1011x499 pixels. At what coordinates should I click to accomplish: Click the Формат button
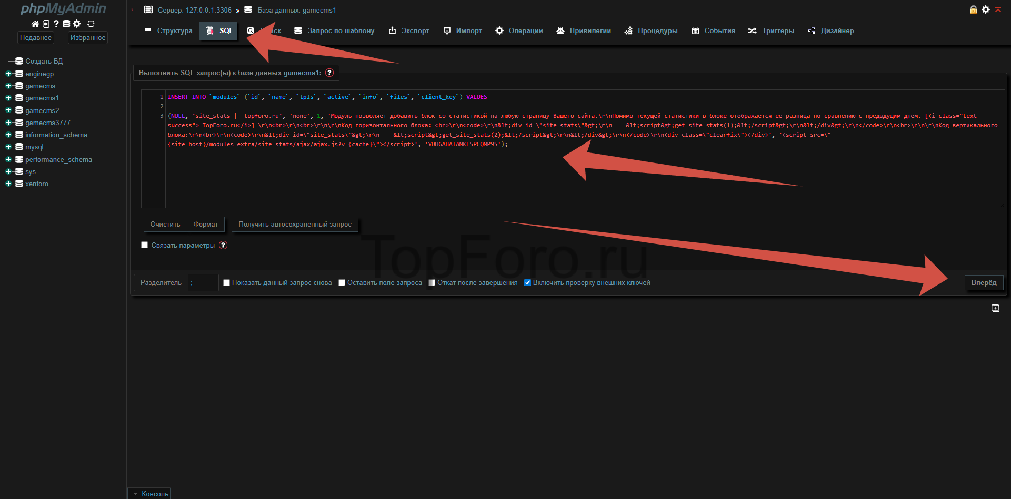pyautogui.click(x=205, y=225)
